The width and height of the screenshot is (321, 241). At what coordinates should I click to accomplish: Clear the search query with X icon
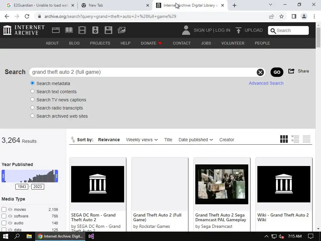tap(260, 72)
